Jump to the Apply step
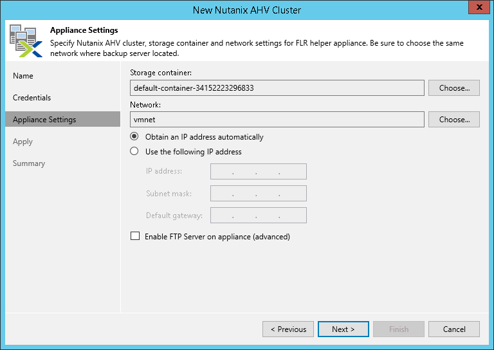The height and width of the screenshot is (350, 494). point(23,142)
